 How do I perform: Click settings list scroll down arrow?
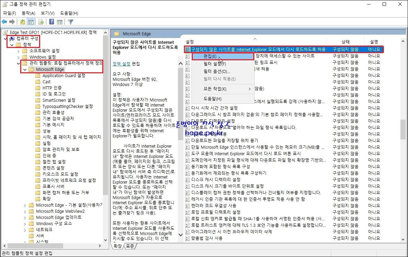click(403, 239)
